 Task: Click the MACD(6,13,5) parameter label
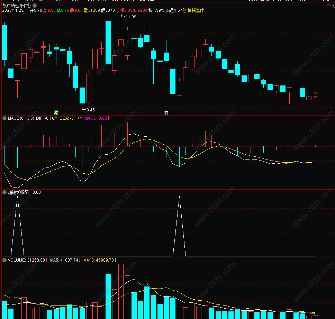[21, 118]
